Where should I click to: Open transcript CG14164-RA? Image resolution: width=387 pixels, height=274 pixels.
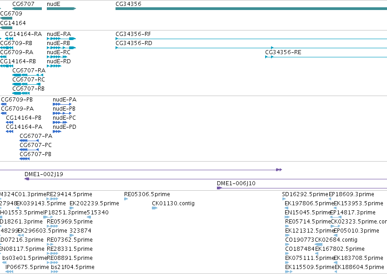tap(24, 34)
